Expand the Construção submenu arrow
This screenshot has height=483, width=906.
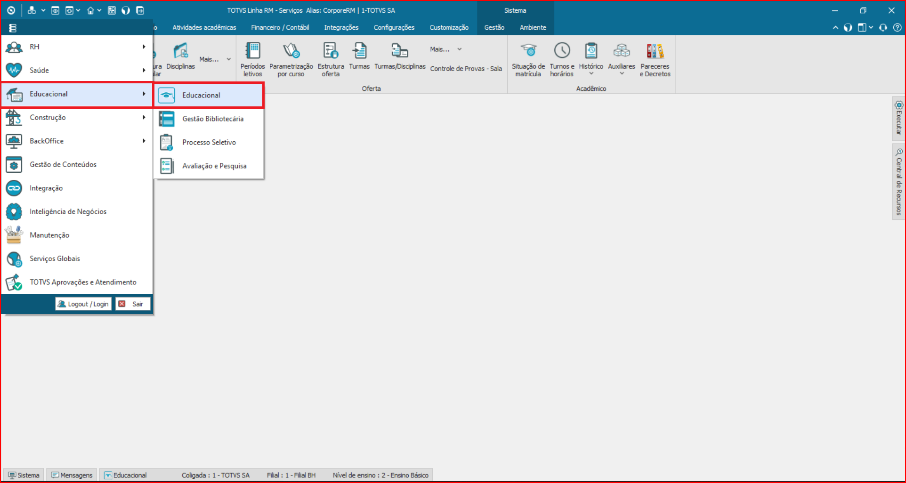[x=144, y=117]
